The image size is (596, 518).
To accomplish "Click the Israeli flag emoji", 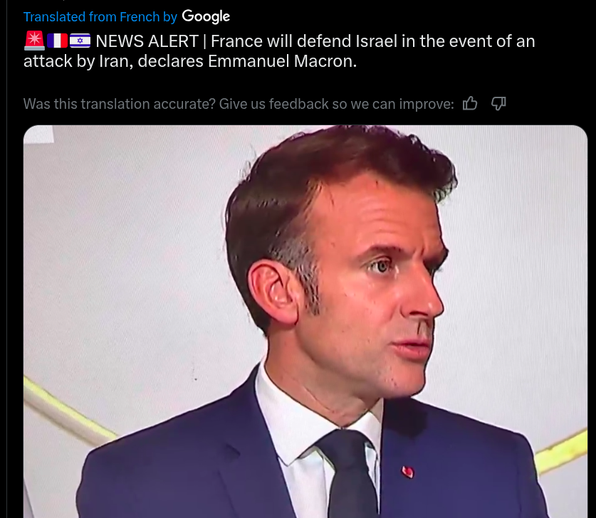I will 80,41.
